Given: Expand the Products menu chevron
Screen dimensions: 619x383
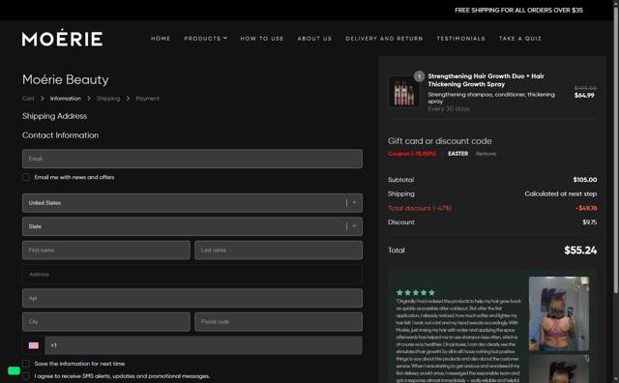Looking at the screenshot, I should [x=225, y=39].
